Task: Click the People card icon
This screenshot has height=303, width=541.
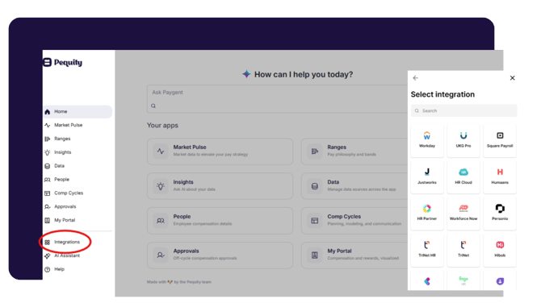Action: click(161, 221)
